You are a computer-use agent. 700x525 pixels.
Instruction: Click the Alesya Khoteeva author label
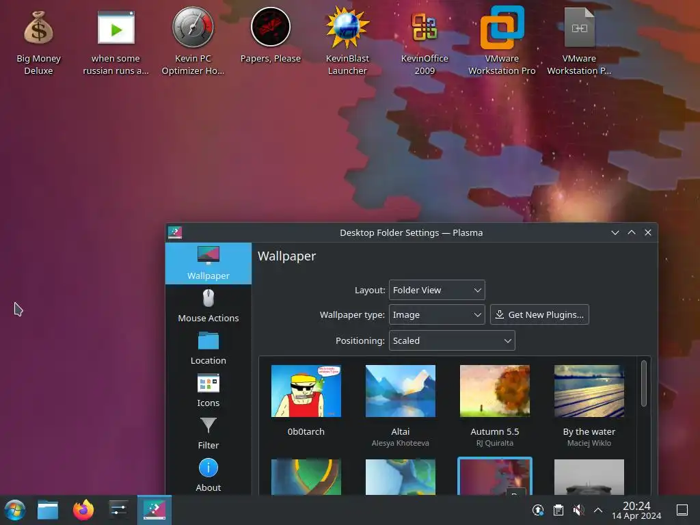[x=401, y=443]
